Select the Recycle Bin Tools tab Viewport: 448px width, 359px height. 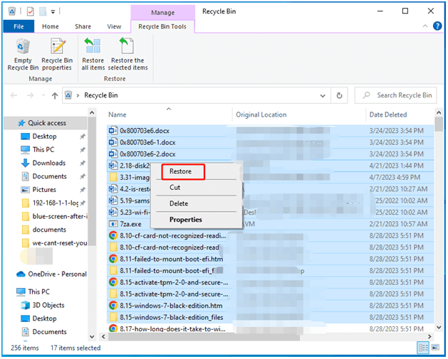pyautogui.click(x=162, y=26)
